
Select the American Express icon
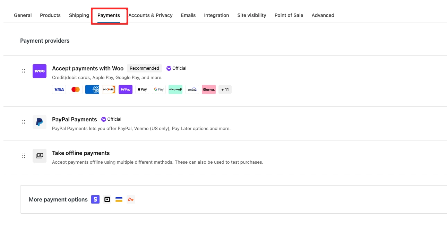coord(92,89)
